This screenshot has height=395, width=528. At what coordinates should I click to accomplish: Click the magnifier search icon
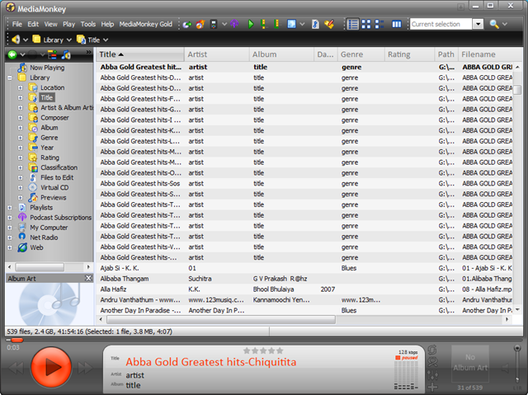494,24
